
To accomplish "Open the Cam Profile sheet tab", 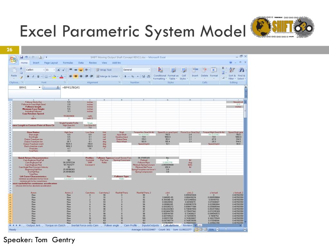I will click(x=131, y=225).
